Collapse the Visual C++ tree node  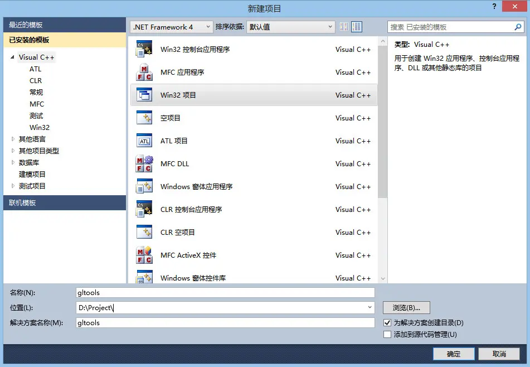tap(12, 57)
